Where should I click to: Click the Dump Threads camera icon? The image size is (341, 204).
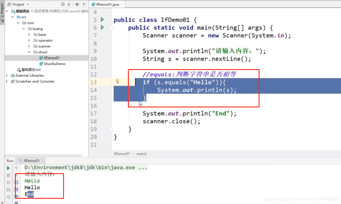coord(8,190)
